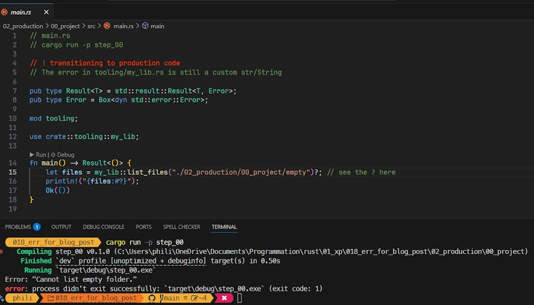Click the Debug code lens above main
The image size is (534, 305).
[63, 155]
